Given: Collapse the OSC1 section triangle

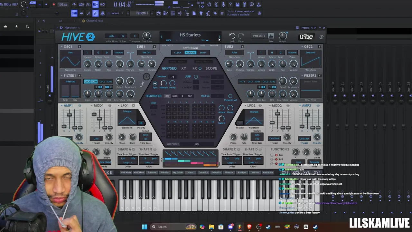Looking at the screenshot, I should point(62,47).
